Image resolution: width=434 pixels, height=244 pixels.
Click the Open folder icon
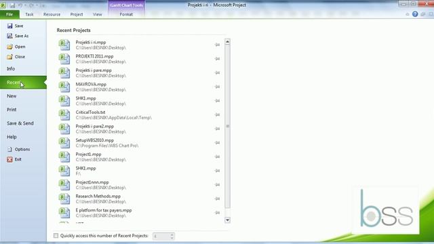10,47
